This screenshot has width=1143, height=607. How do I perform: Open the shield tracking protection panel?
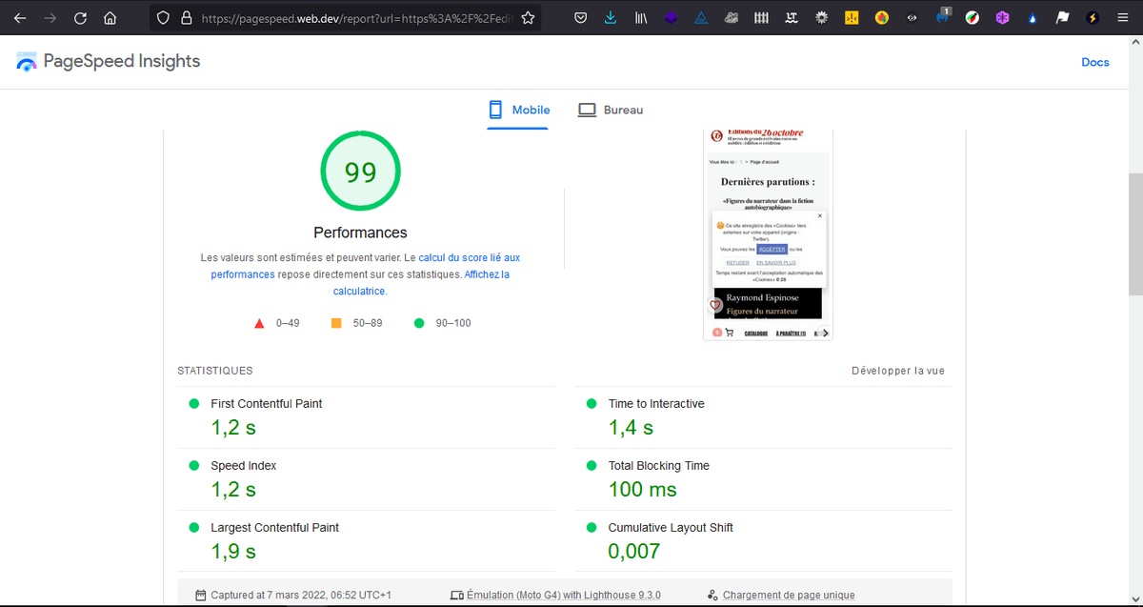(163, 17)
